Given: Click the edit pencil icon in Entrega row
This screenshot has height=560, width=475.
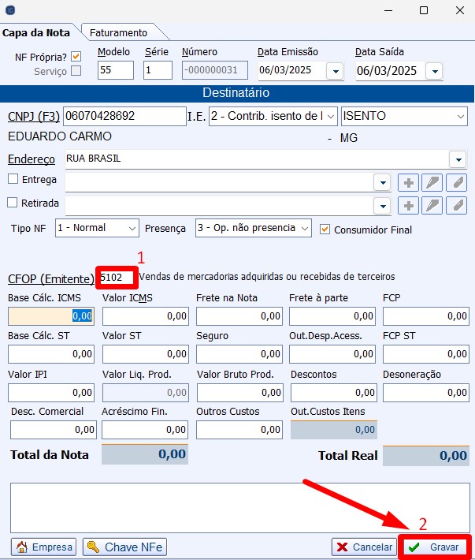Looking at the screenshot, I should click(432, 183).
